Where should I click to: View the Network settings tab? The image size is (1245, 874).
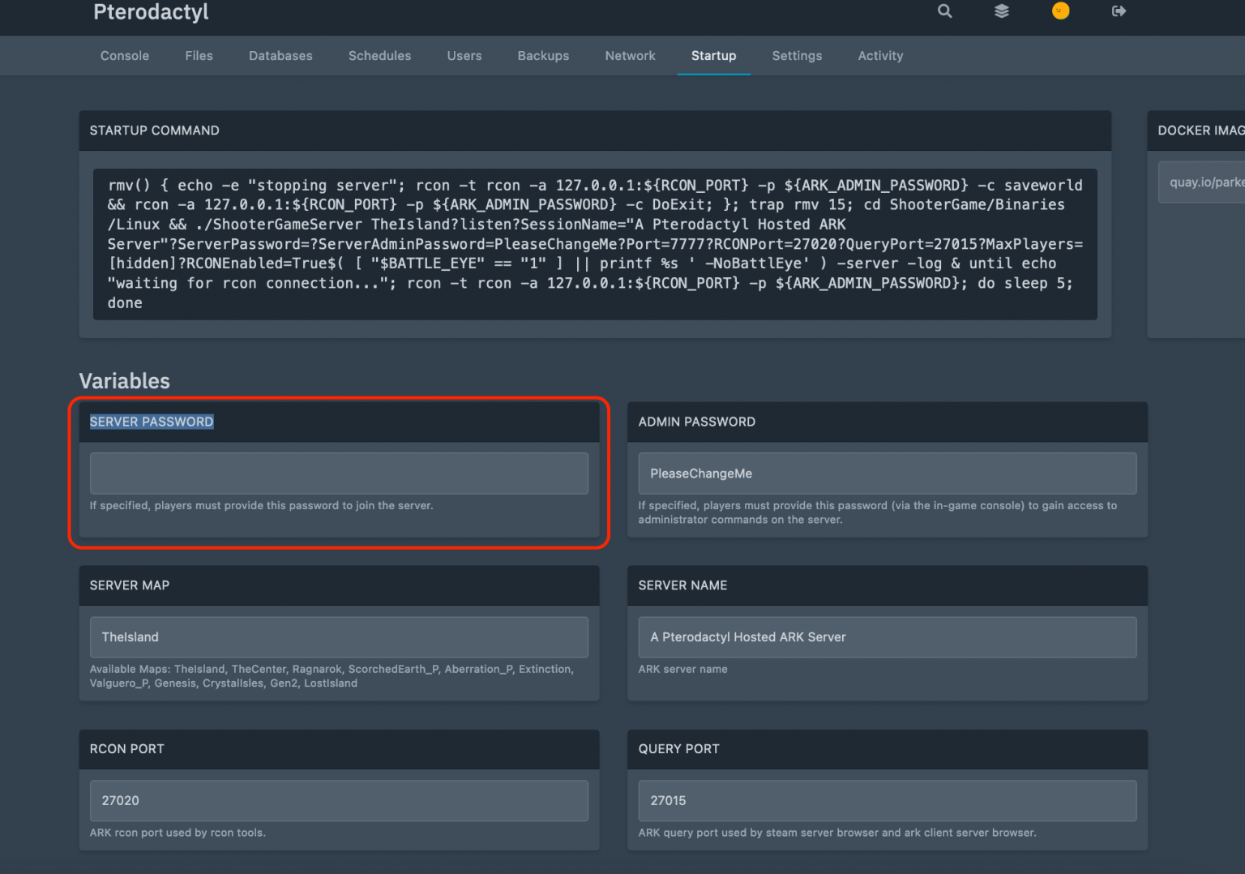click(x=630, y=55)
